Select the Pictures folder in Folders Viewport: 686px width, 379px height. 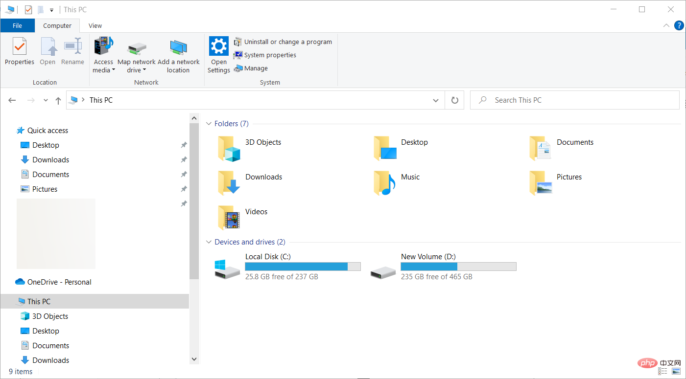(x=556, y=182)
